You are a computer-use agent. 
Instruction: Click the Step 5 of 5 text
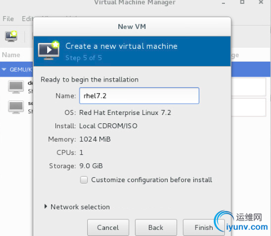[84, 58]
